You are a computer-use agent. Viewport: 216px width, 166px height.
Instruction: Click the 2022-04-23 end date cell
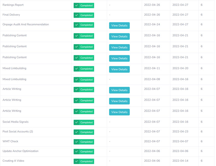click(180, 132)
